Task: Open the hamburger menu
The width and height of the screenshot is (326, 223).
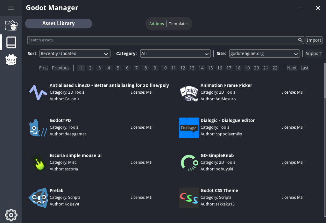Action: point(11,8)
